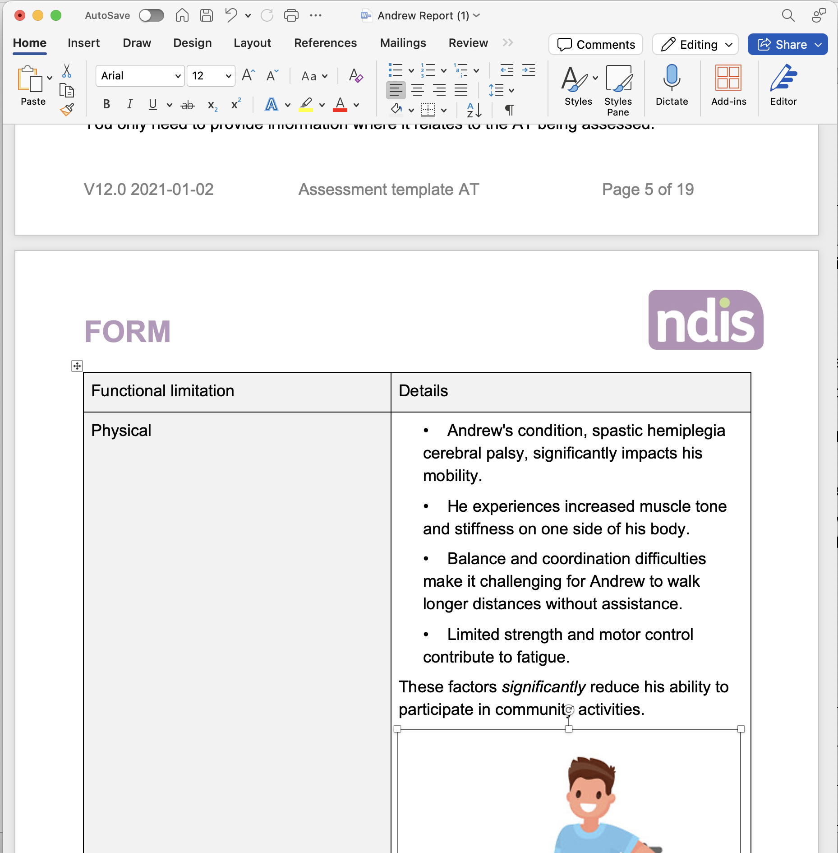Toggle align right paragraph
838x853 pixels.
pyautogui.click(x=439, y=90)
